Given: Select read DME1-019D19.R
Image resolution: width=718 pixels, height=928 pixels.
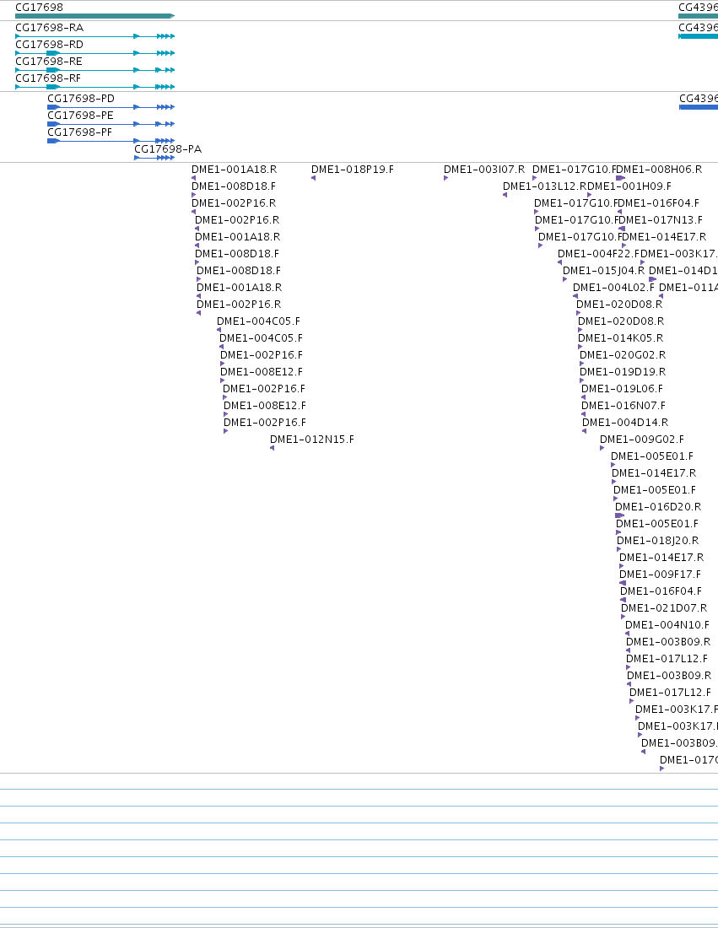Looking at the screenshot, I should click(x=623, y=372).
